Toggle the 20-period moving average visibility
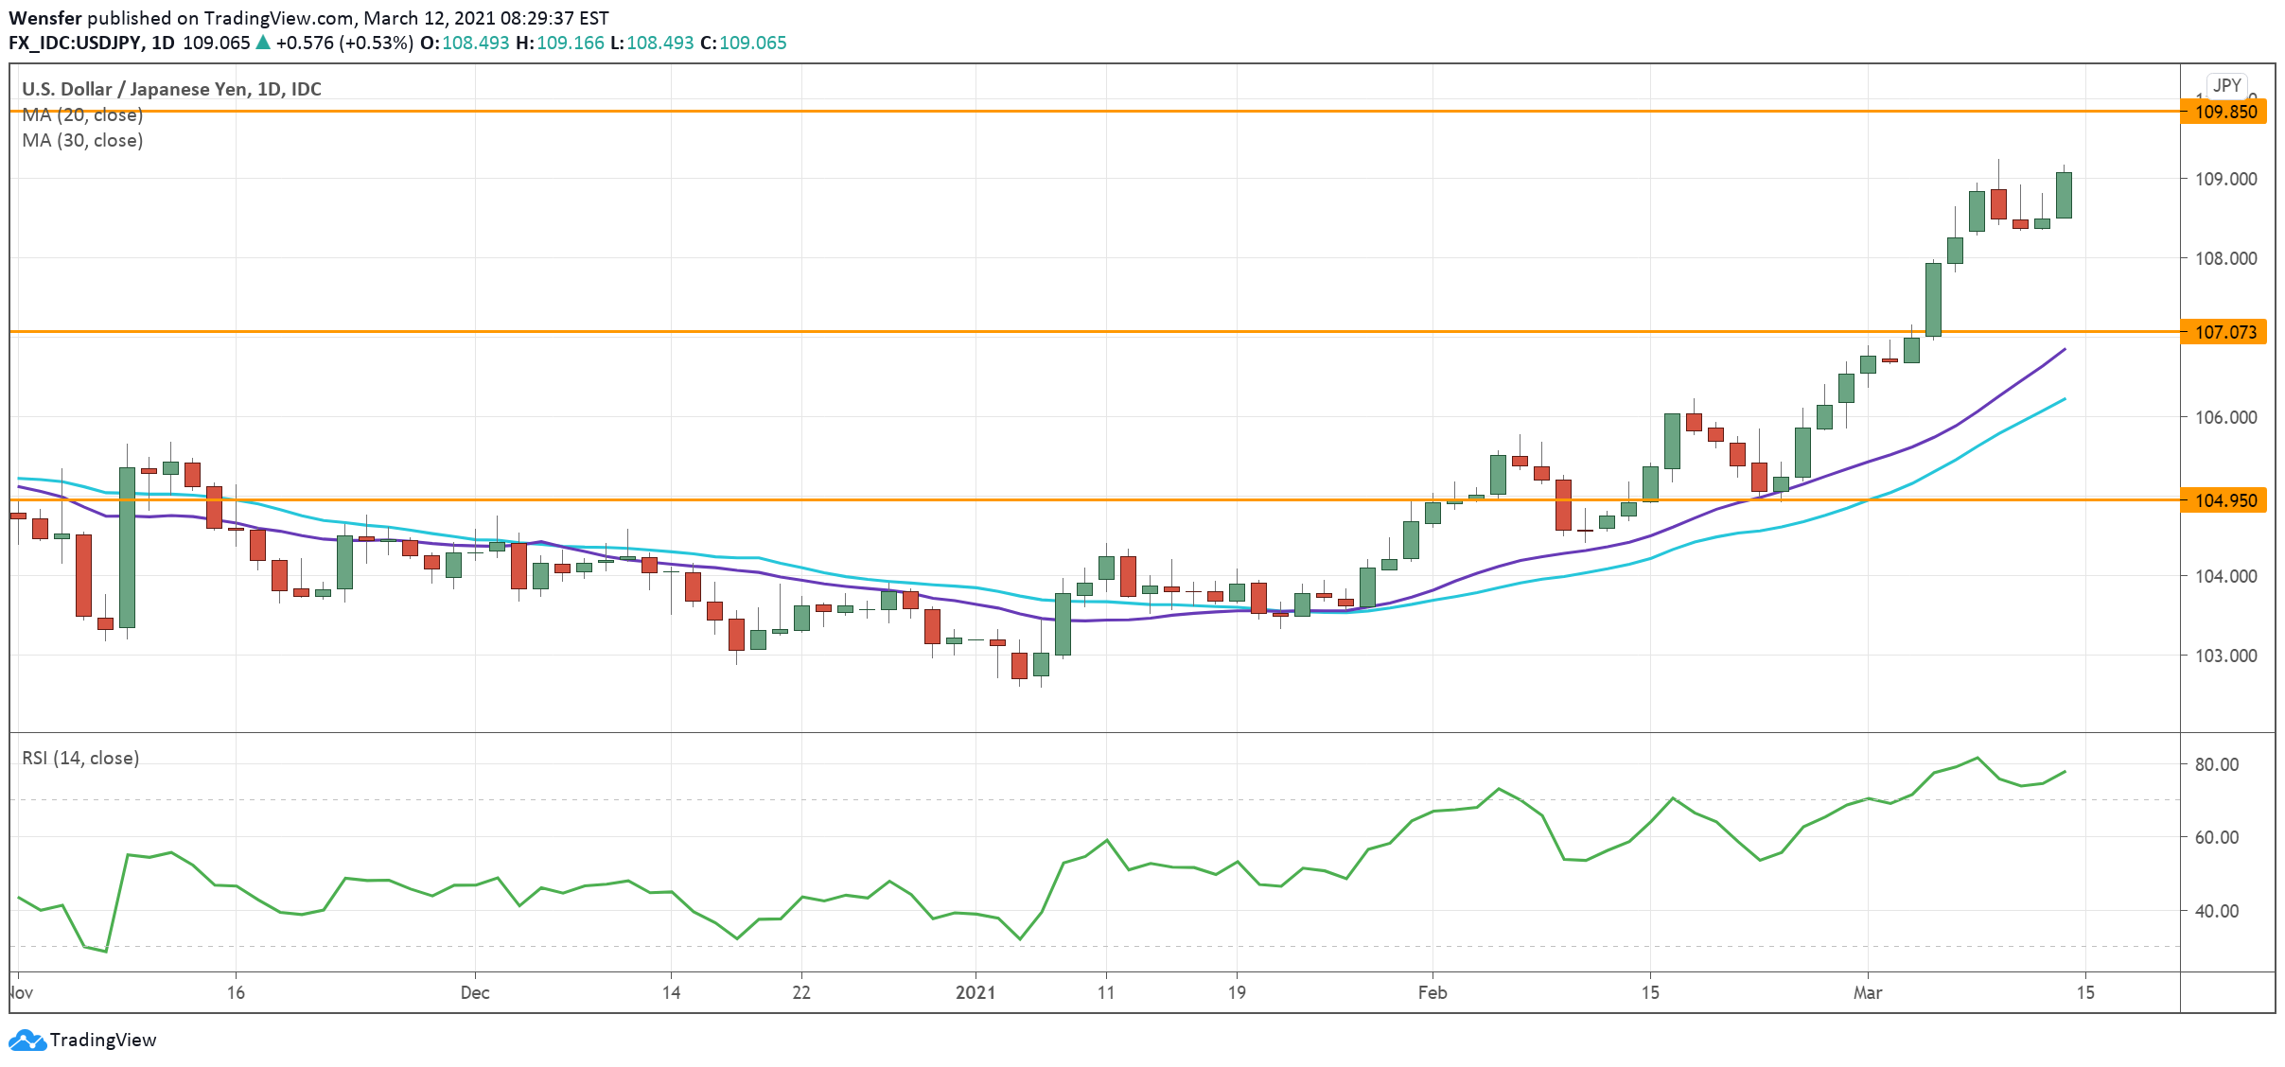This screenshot has width=2285, height=1067. (x=83, y=114)
